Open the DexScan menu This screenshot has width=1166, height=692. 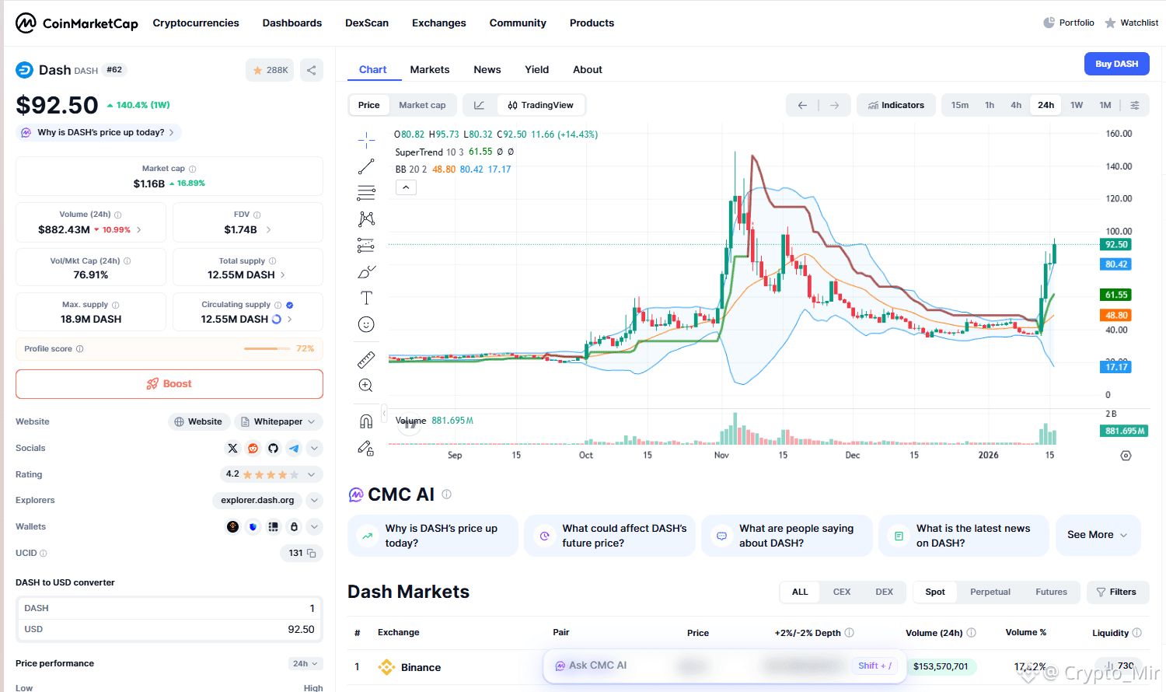tap(367, 23)
